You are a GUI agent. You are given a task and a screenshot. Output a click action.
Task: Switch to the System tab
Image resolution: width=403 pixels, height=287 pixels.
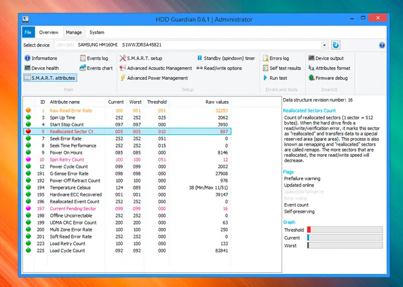pos(97,32)
